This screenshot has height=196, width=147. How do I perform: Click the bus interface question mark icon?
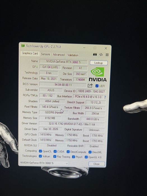(105, 97)
